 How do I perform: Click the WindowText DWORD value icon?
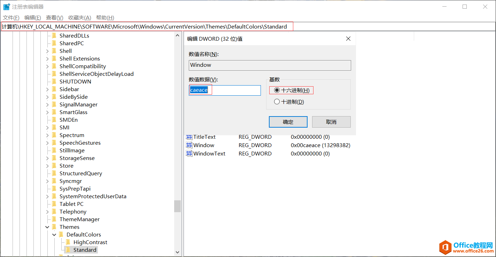click(189, 153)
